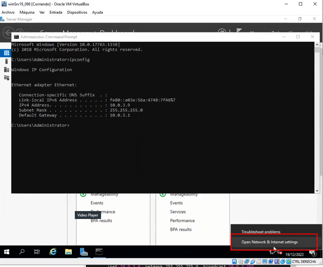Minimize the Command Prompt window
The width and height of the screenshot is (323, 267).
[284, 37]
